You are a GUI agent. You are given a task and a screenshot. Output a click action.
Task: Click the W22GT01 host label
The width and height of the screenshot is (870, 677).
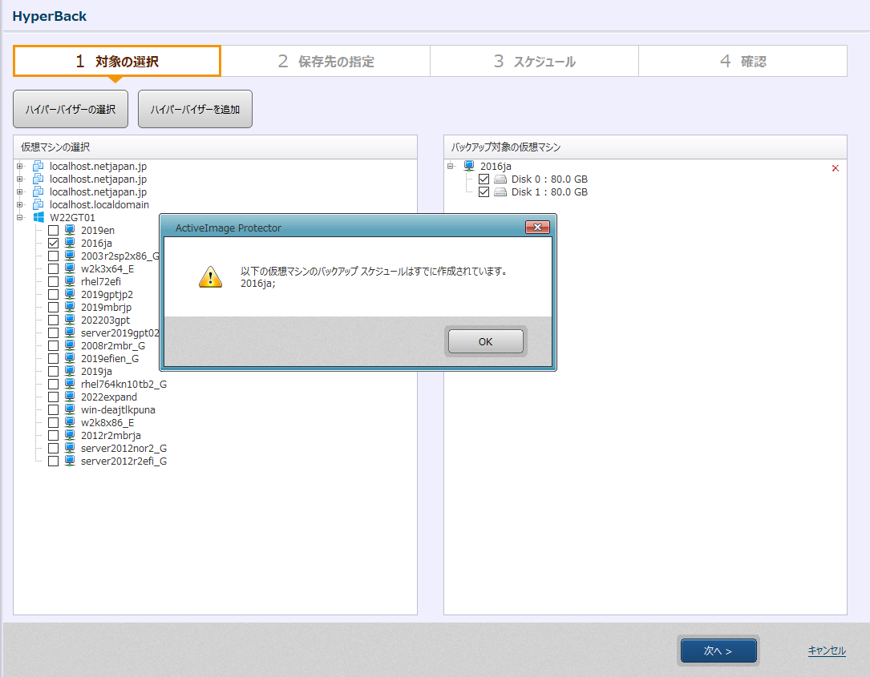(x=72, y=217)
